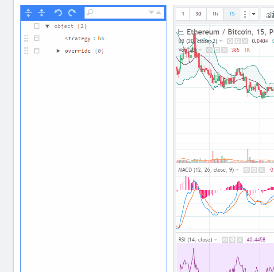
Task: Open the time interval dropdown arrow
Action: [x=254, y=14]
